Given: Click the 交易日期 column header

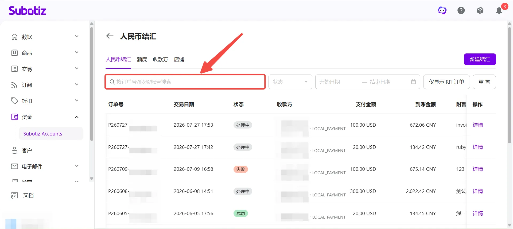Looking at the screenshot, I should (184, 104).
